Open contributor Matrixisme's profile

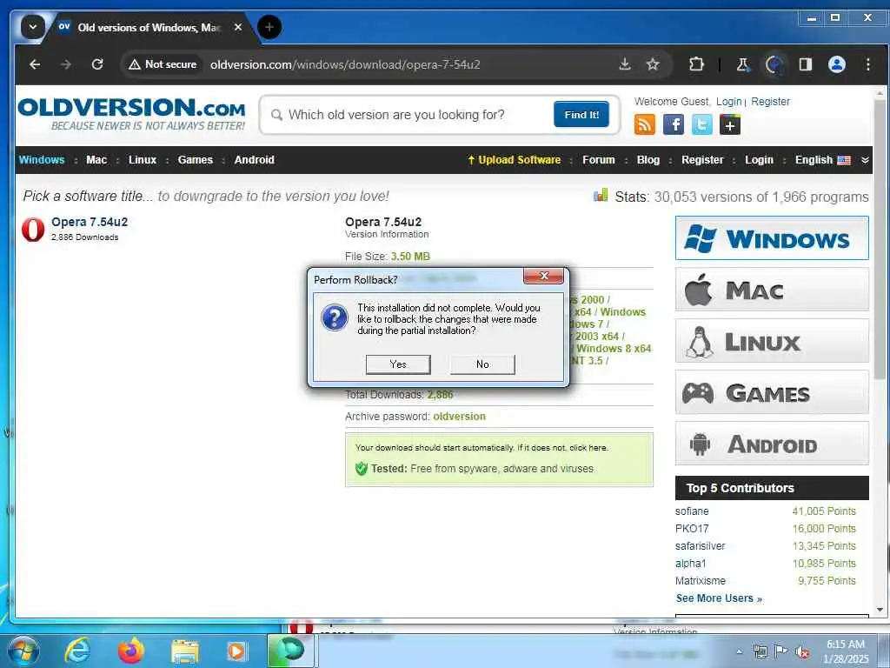click(x=700, y=580)
